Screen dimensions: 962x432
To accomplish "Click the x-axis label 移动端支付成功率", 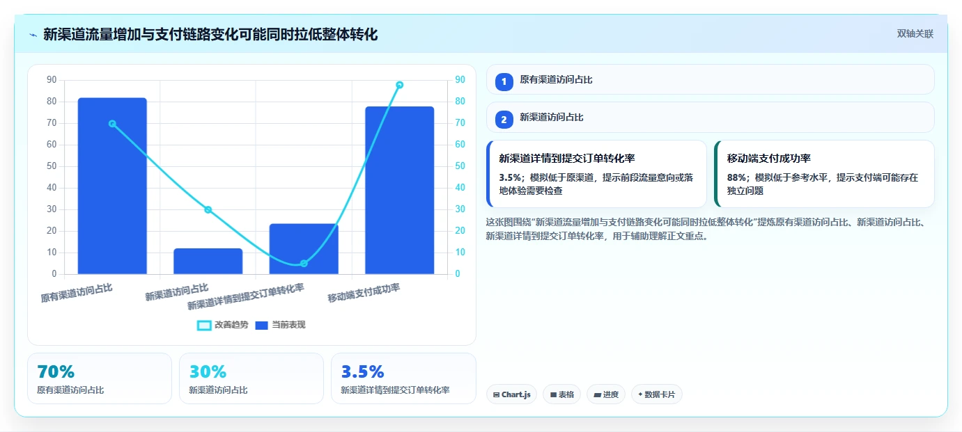I will pos(364,293).
